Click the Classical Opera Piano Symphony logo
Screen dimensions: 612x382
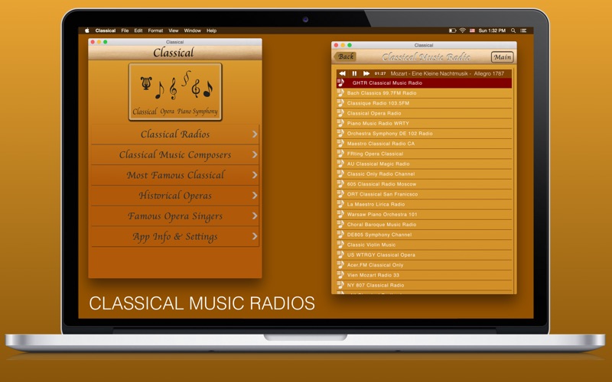175,92
